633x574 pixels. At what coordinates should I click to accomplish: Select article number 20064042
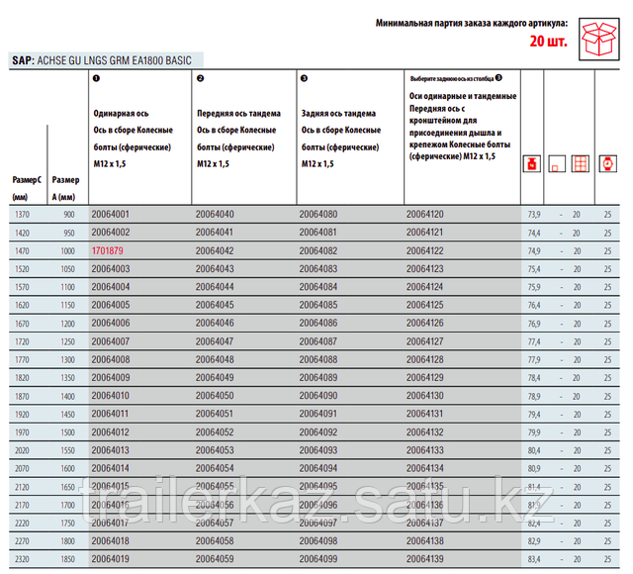click(x=215, y=250)
